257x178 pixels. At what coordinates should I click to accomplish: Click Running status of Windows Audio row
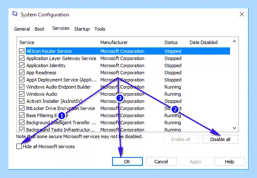pos(173,94)
